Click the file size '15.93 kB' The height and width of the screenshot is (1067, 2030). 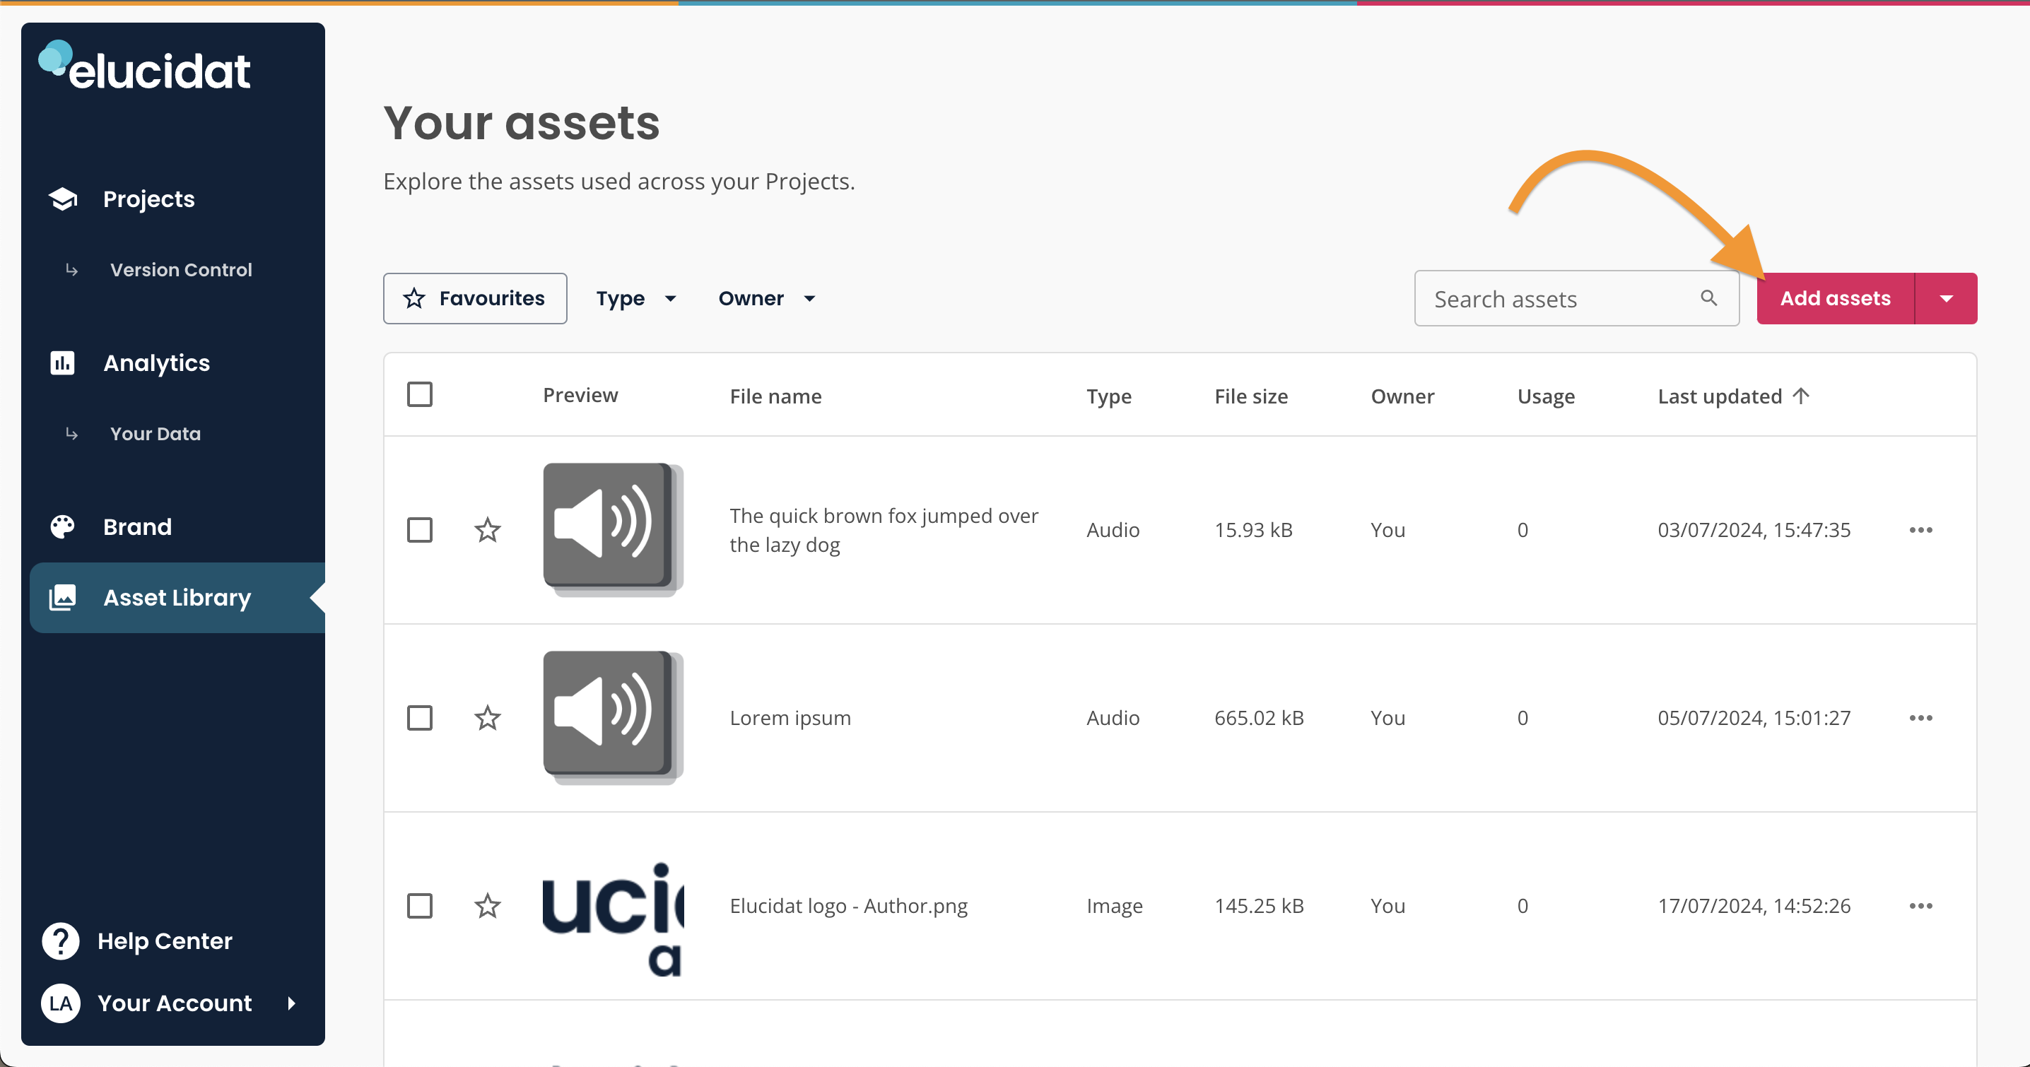coord(1253,529)
